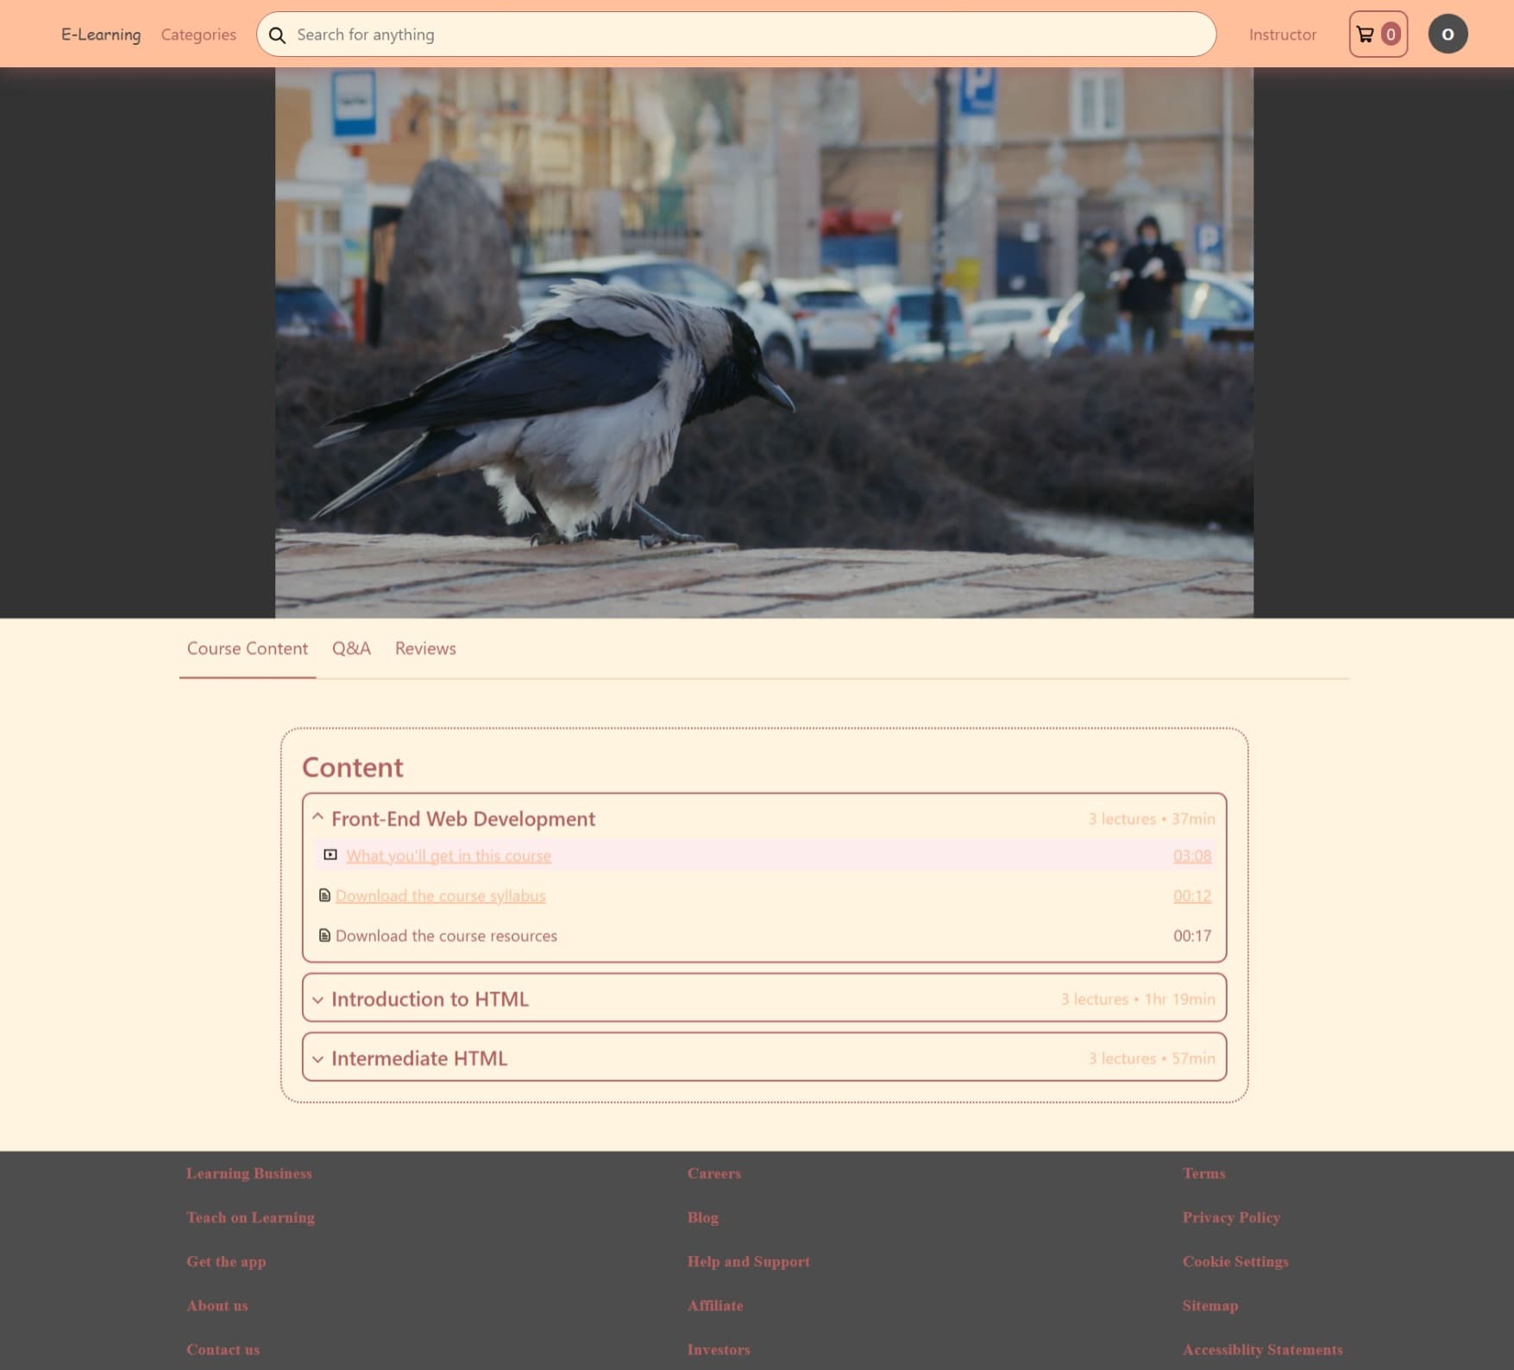
Task: Go to E-Learning home logo
Action: (101, 35)
